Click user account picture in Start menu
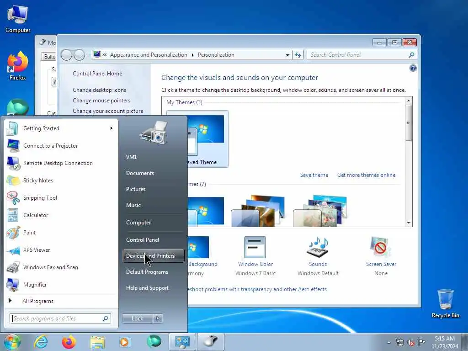The image size is (468, 351). (x=154, y=133)
